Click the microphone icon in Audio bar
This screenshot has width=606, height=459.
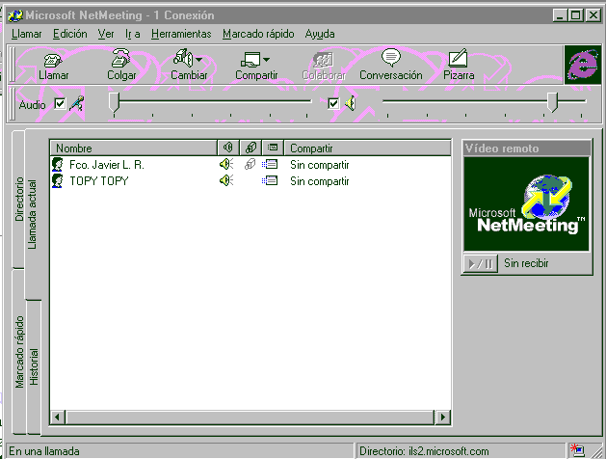[x=76, y=103]
